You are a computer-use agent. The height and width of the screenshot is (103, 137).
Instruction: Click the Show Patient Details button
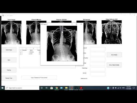[x=114, y=65]
